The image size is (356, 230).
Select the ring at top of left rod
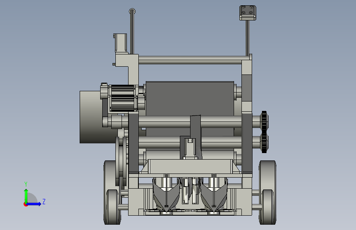[132, 11]
